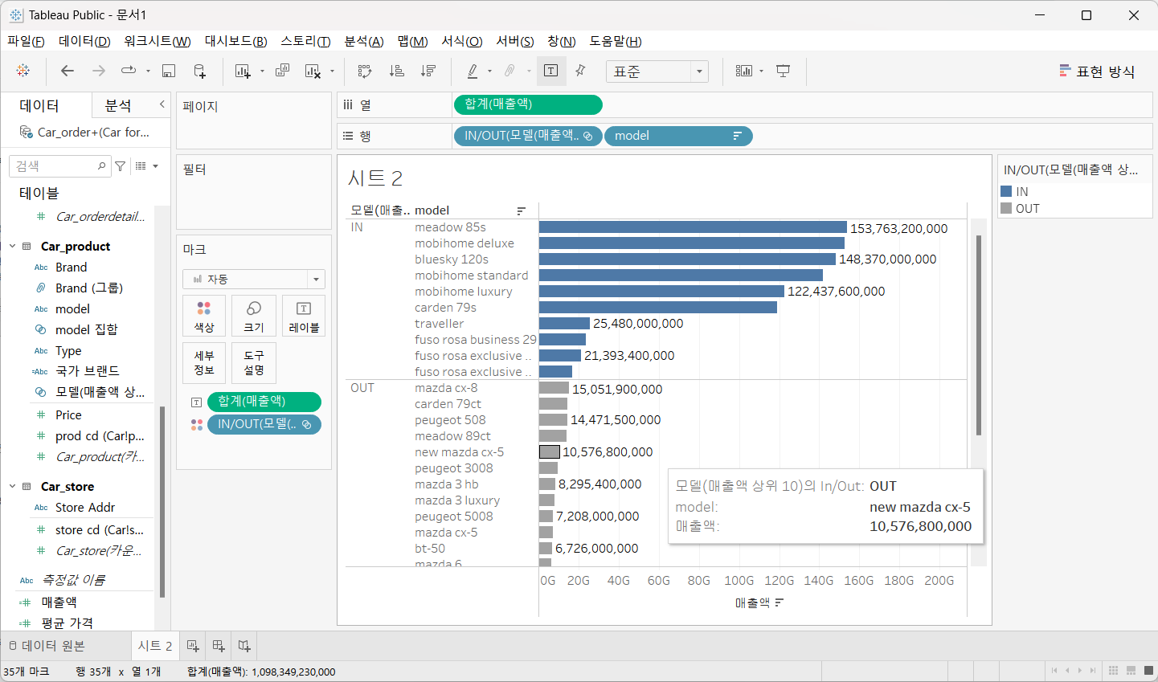Image resolution: width=1158 pixels, height=682 pixels.
Task: Click the filter icon beside search field
Action: 120,166
